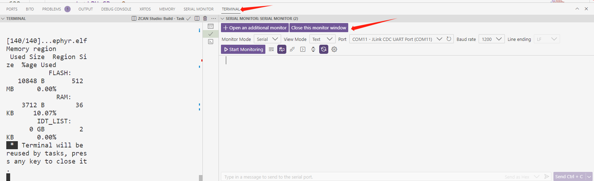Click the terminal vertical scrollbar thumb

click(201, 178)
